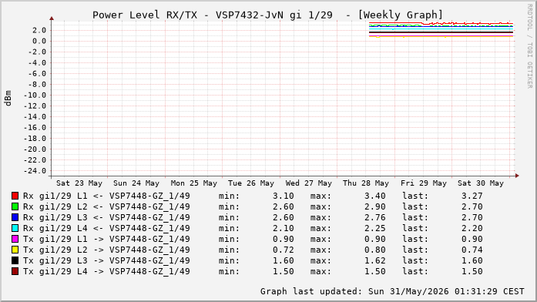The image size is (537, 302).
Task: Click the Sat 23 May x-axis label
Action: click(x=79, y=183)
